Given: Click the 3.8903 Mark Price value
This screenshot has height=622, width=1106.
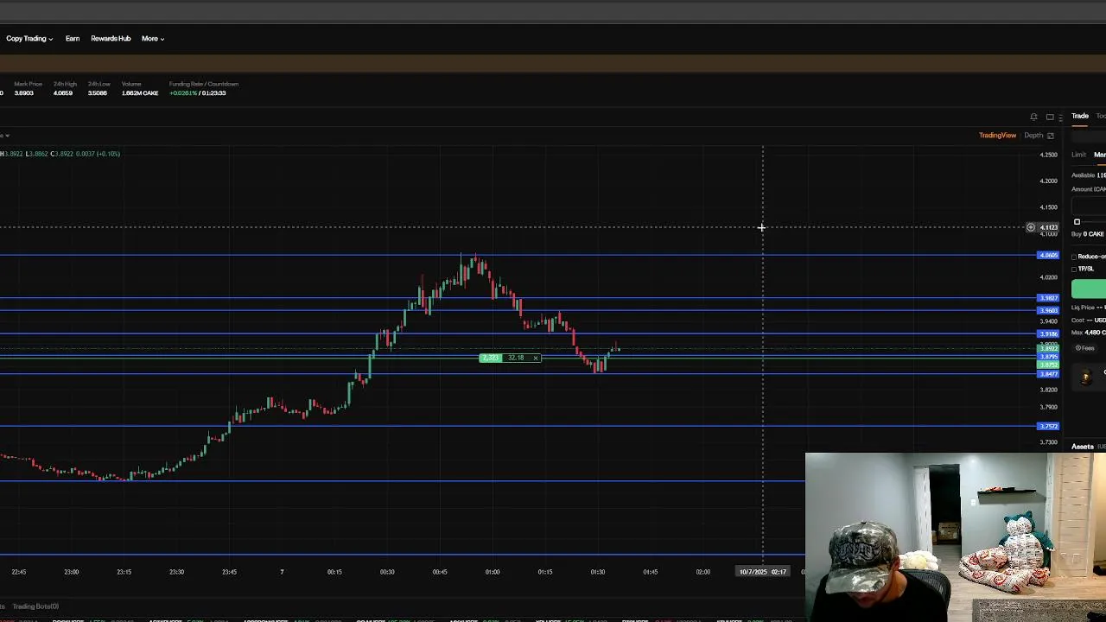Looking at the screenshot, I should [24, 93].
